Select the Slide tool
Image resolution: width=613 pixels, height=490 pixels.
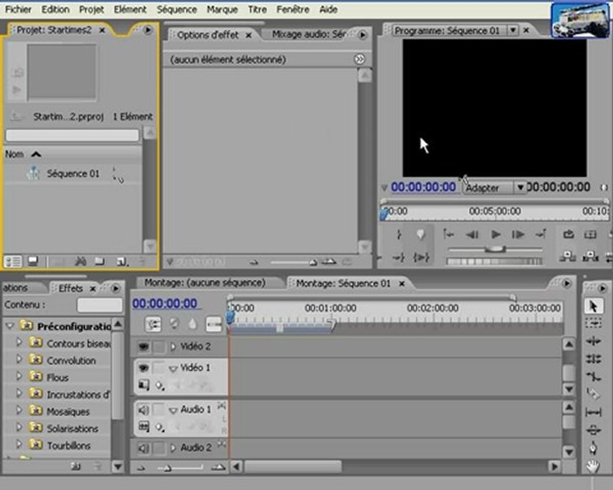(593, 430)
